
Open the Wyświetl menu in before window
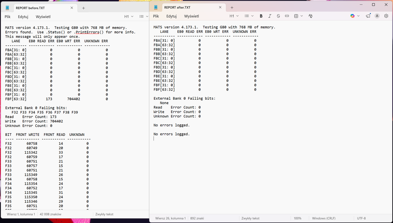(43, 17)
